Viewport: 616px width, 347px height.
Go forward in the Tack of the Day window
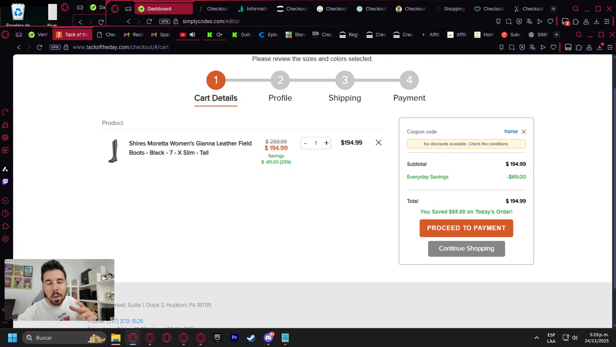point(29,47)
